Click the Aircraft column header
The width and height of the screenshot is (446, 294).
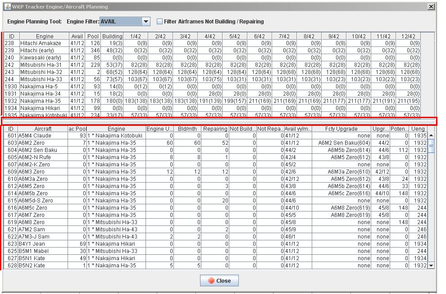(43, 129)
